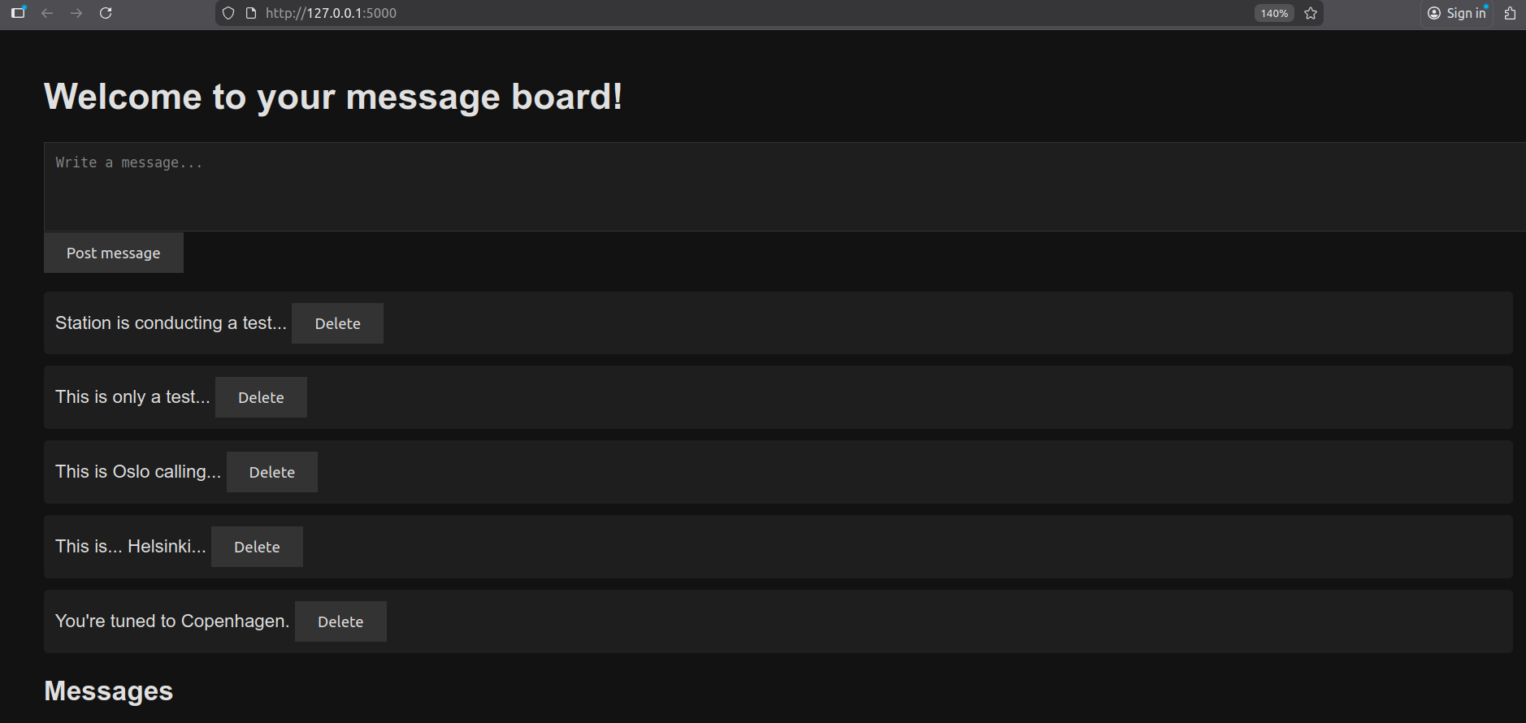
Task: Open the Sign in link
Action: tap(1465, 13)
